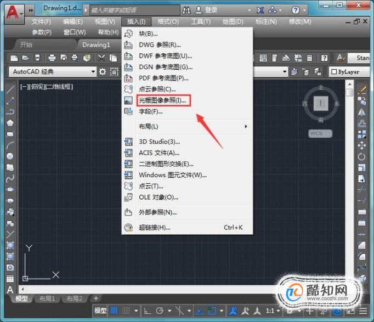Click the ViewCube top face
Screen dimensions: 374x322
(321, 104)
